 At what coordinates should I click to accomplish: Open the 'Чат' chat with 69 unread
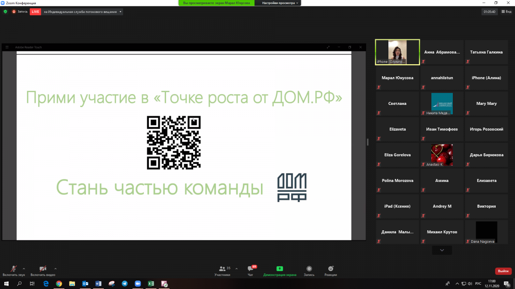coord(251,271)
